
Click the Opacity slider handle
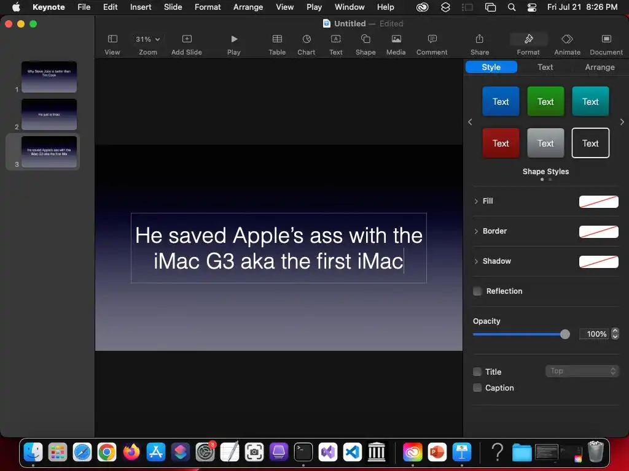pyautogui.click(x=565, y=334)
